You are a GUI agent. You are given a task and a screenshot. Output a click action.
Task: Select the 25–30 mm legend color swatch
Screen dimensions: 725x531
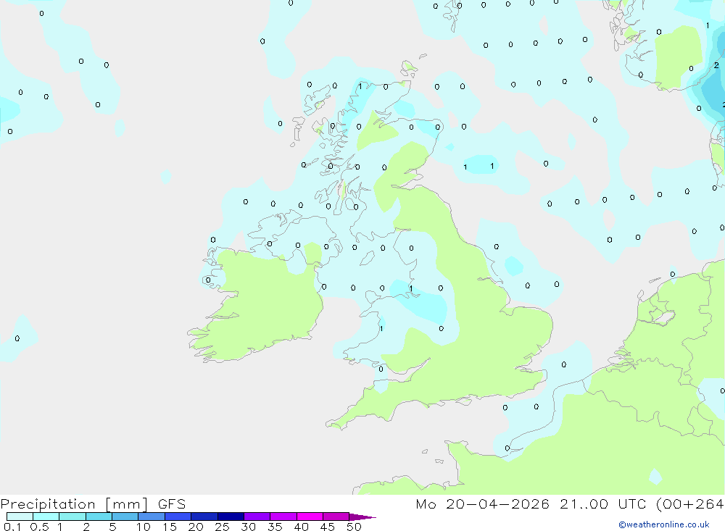click(x=231, y=517)
